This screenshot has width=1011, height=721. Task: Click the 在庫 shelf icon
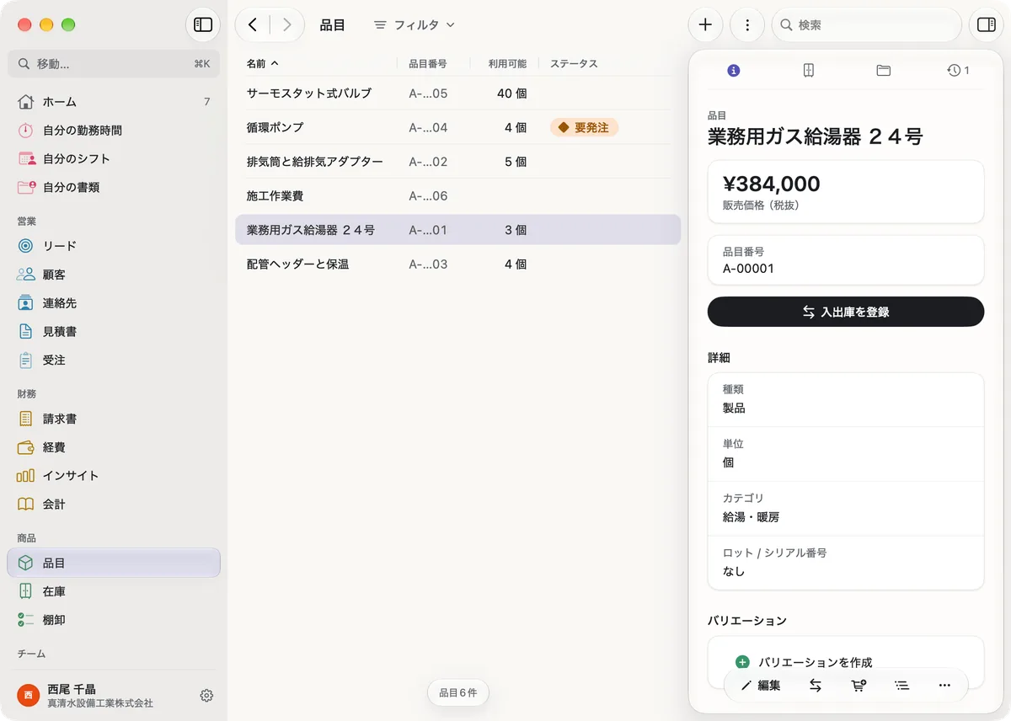[x=26, y=591]
